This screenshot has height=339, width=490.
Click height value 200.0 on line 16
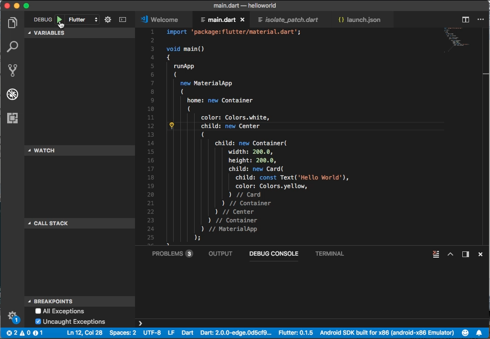point(265,160)
